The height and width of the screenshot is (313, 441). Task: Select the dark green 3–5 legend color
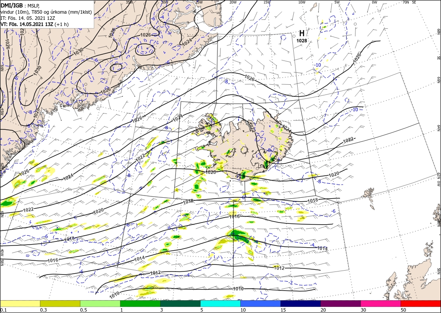(180, 303)
